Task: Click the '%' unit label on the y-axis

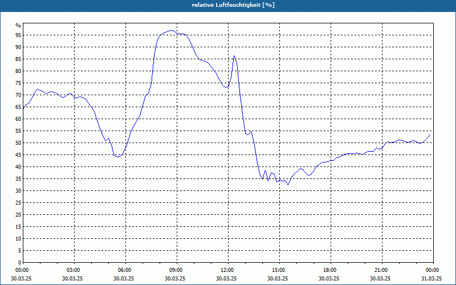Action: pos(18,26)
